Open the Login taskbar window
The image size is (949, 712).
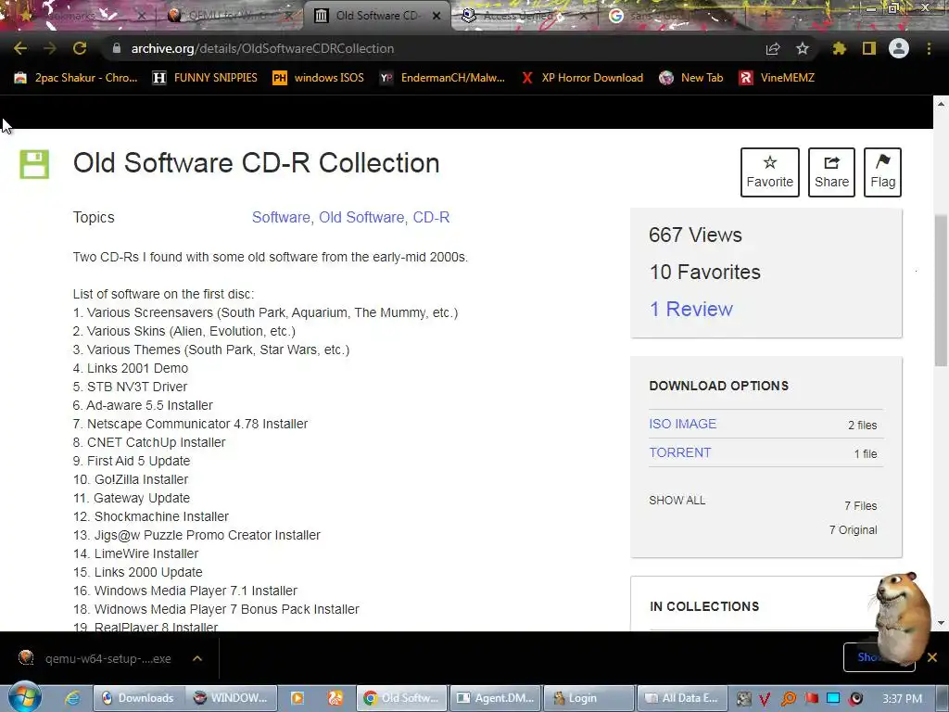(x=589, y=698)
